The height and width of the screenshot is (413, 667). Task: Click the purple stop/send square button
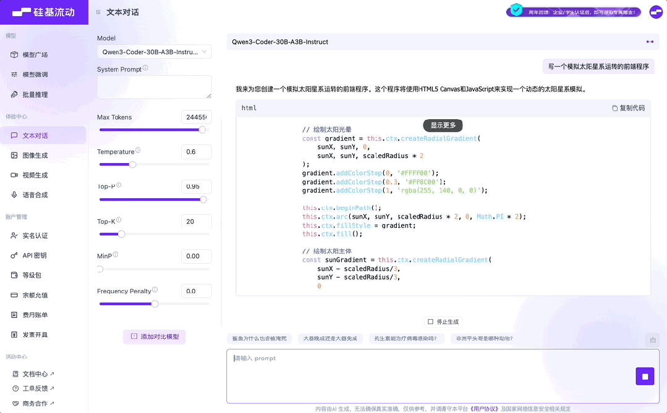point(645,377)
